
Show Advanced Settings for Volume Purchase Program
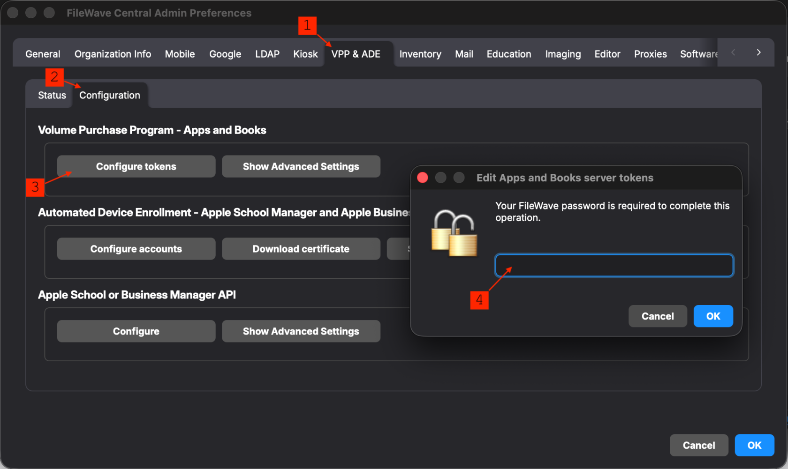pyautogui.click(x=301, y=166)
